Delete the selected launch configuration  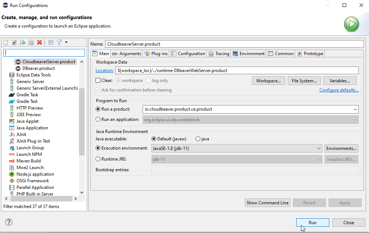coord(39,43)
